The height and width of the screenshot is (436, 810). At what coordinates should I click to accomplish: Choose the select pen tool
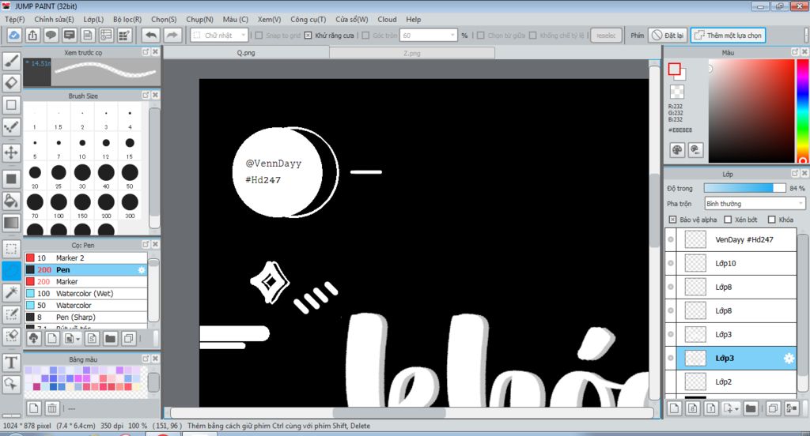[11, 314]
